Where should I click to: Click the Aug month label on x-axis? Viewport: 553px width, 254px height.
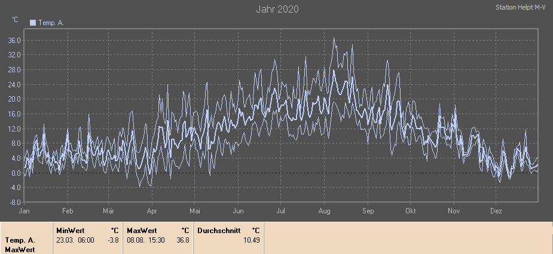click(x=325, y=211)
